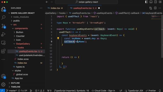Viewport: 163px width, 92px height.
Task: Click errors and warnings count in status bar
Action: click(x=40, y=90)
